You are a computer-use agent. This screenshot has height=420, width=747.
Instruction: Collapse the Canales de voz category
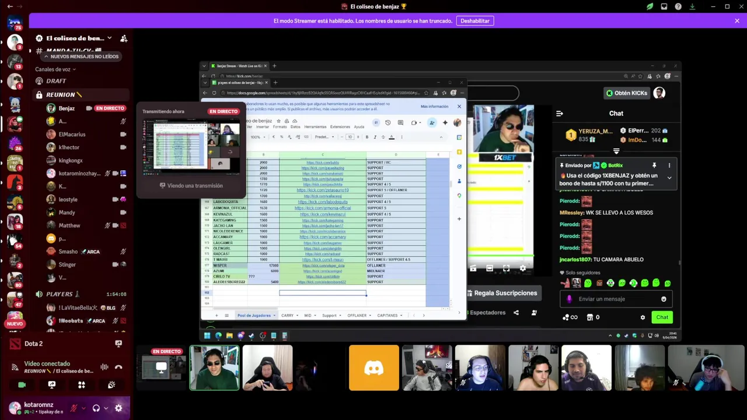[x=55, y=69]
